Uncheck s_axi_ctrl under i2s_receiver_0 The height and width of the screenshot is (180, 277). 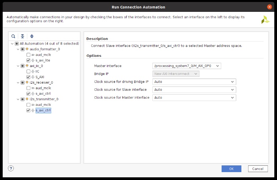point(28,94)
